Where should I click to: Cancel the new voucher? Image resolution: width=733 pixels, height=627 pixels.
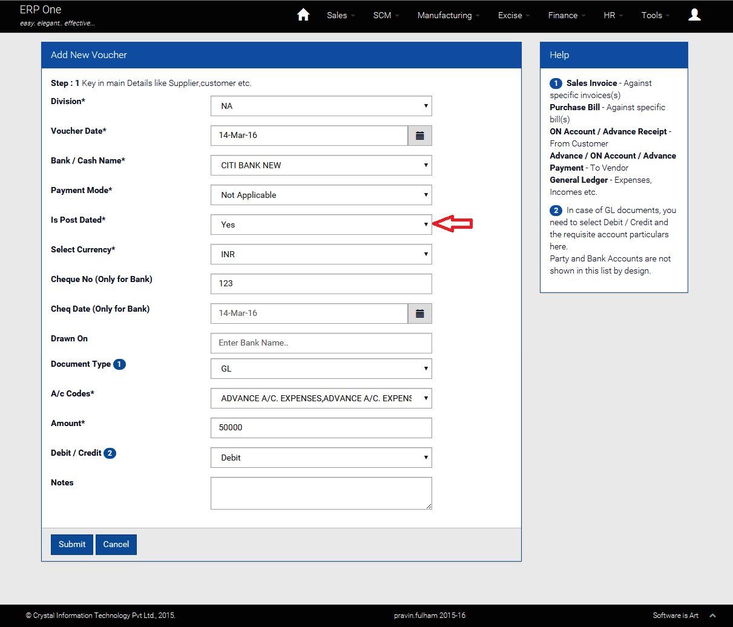pyautogui.click(x=116, y=545)
